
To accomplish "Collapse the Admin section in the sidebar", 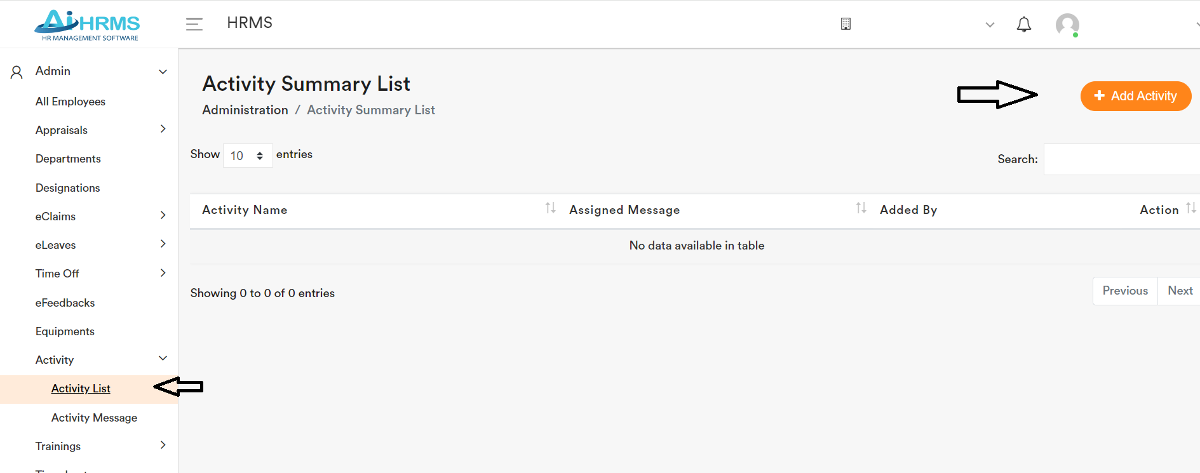I will pyautogui.click(x=163, y=71).
